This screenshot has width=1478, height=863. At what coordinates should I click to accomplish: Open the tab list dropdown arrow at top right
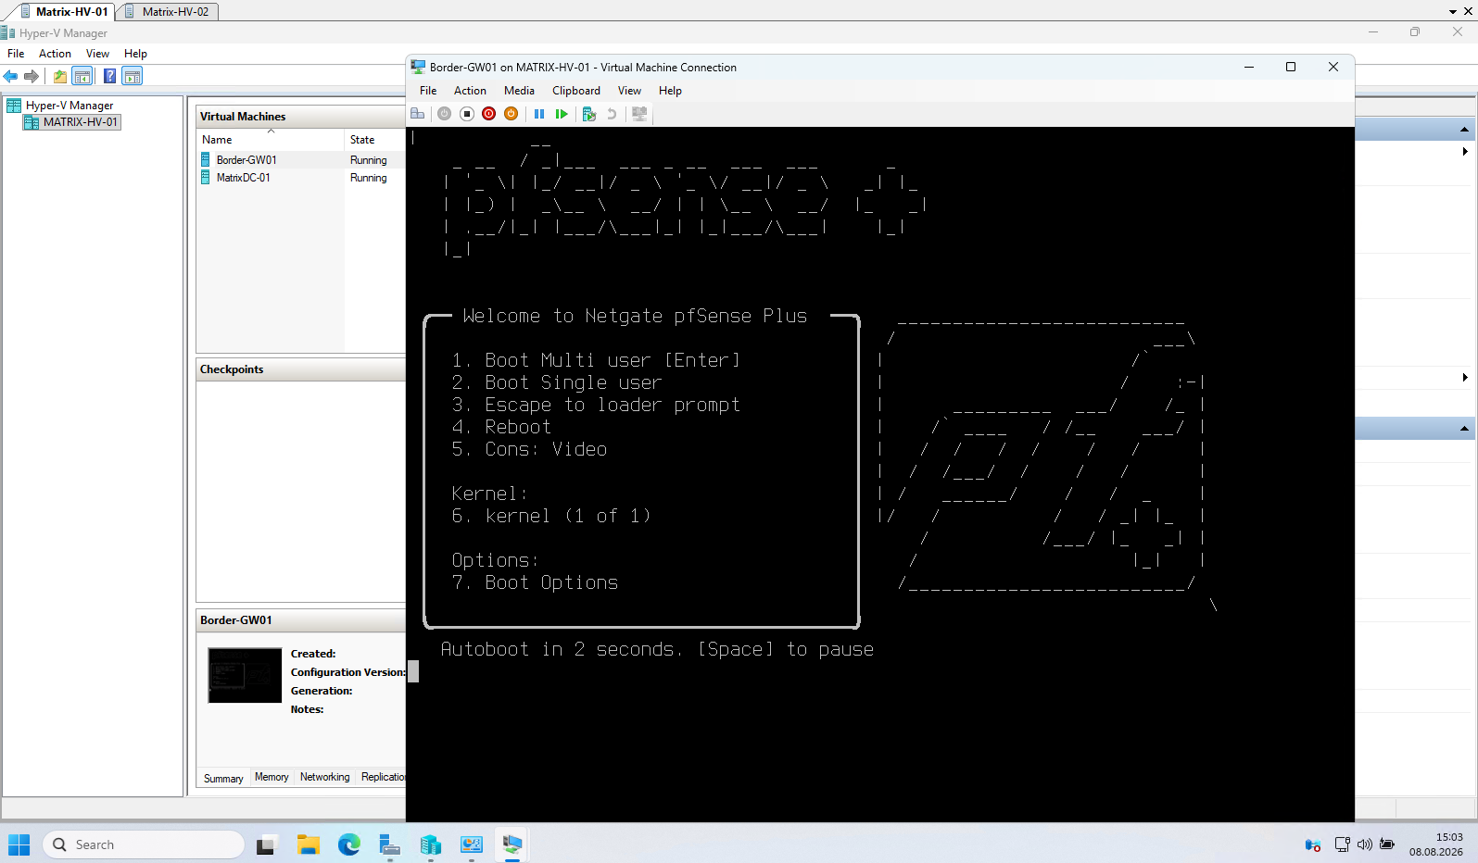coord(1452,12)
